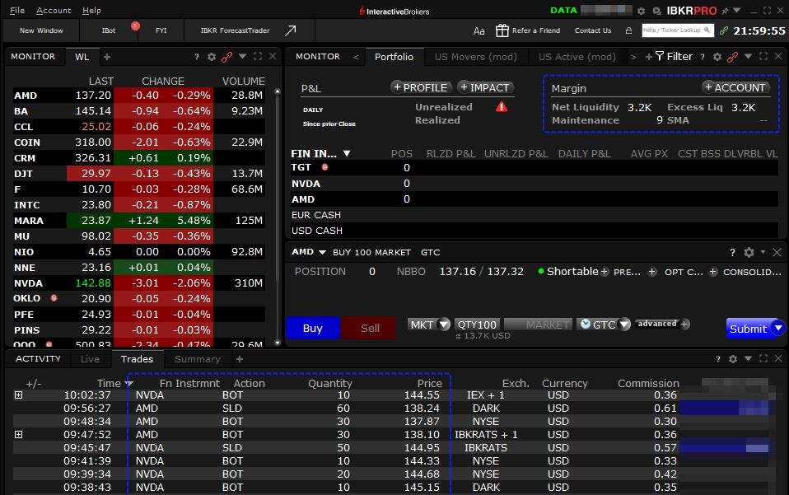Open the Submit button dropdown arrow
The image size is (789, 495).
[778, 328]
